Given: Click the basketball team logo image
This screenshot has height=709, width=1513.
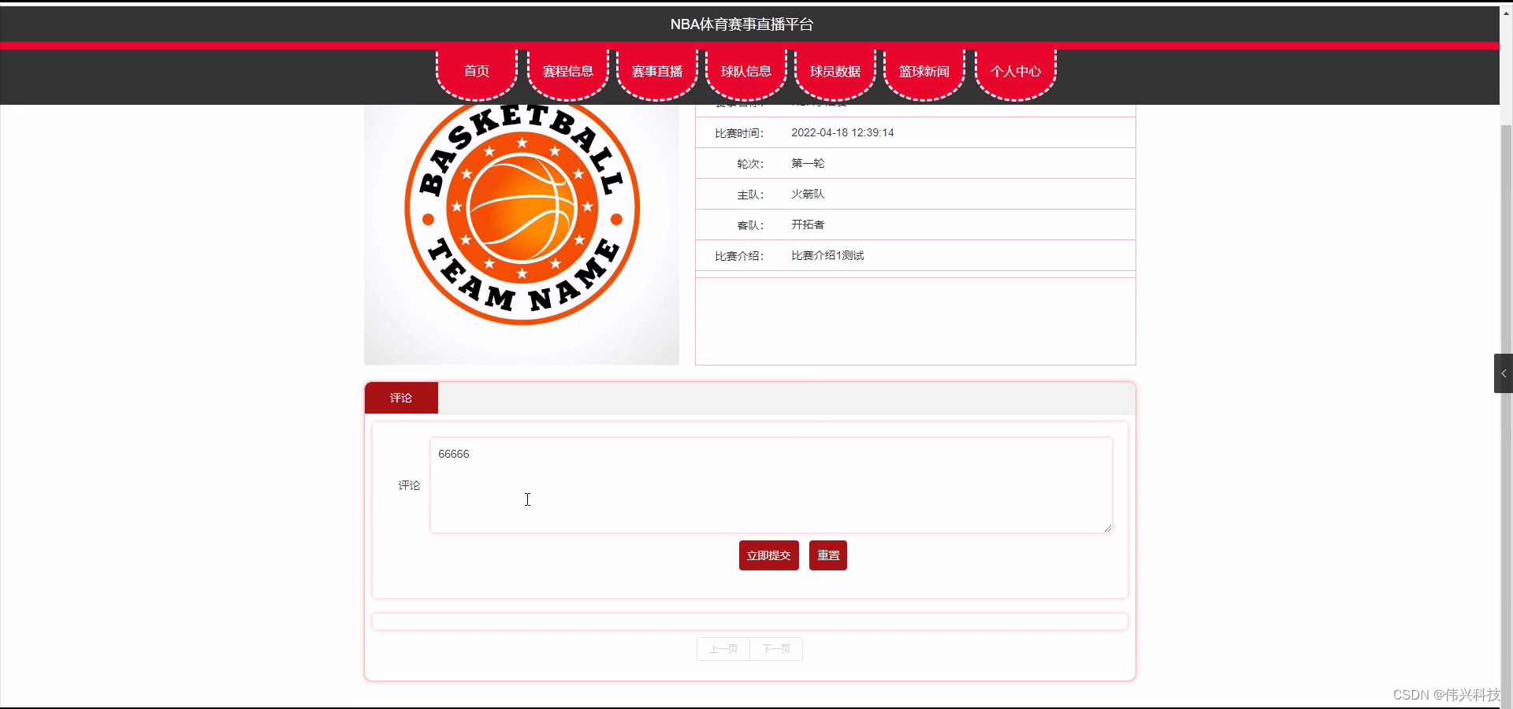Looking at the screenshot, I should pos(520,232).
